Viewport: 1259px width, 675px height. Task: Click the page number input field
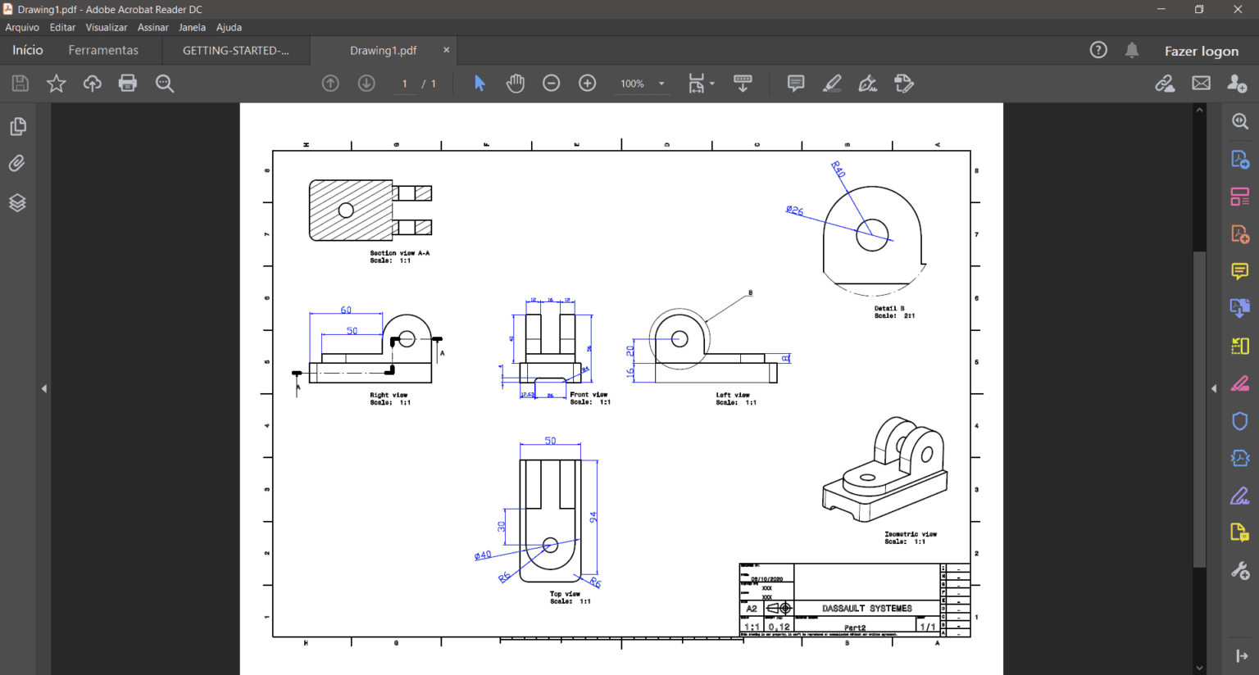[x=403, y=83]
